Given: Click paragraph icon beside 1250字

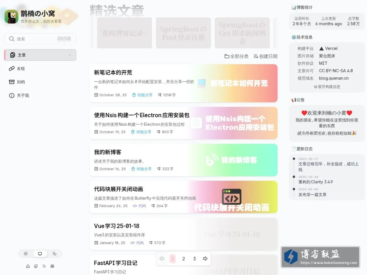Looking at the screenshot, I should tap(160, 95).
